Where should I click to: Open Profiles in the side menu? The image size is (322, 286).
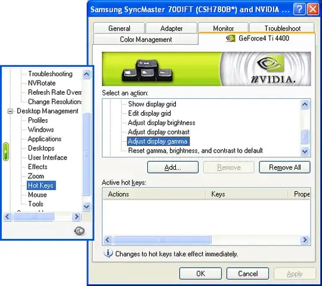(x=38, y=120)
